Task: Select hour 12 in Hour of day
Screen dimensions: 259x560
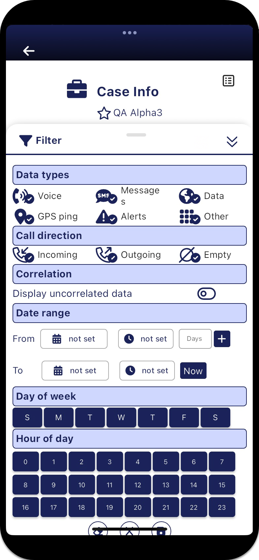Action: click(x=138, y=485)
